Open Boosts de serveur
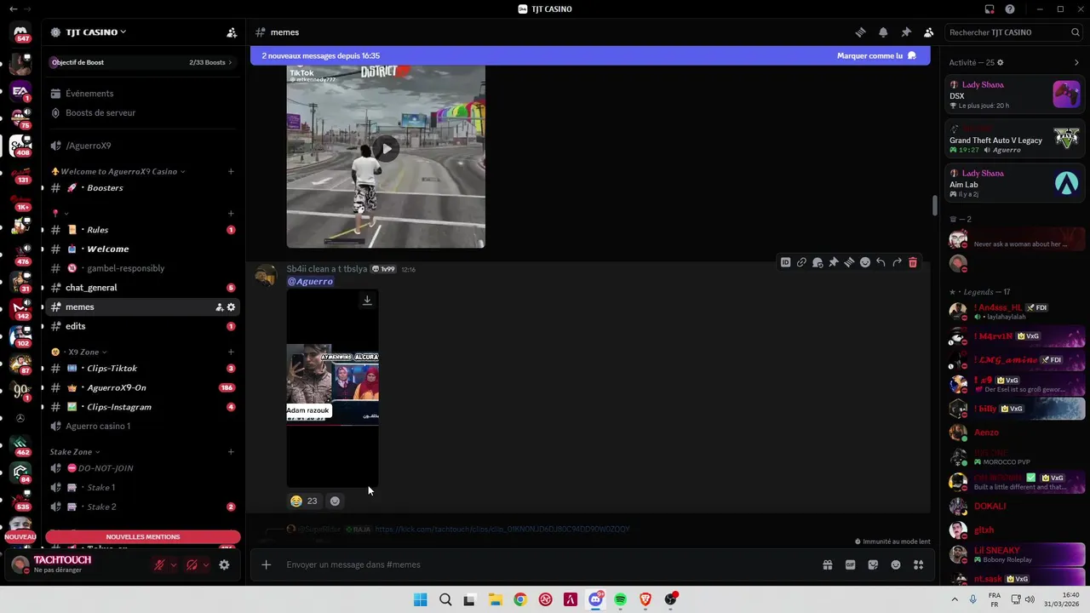Image resolution: width=1090 pixels, height=613 pixels. tap(141, 112)
